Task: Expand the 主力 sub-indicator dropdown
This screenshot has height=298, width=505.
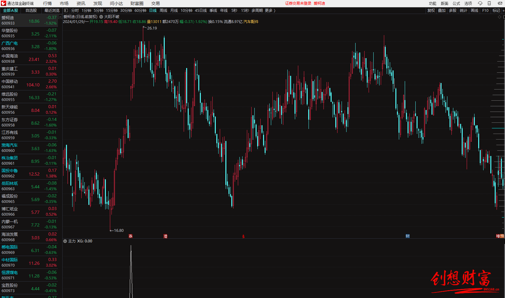Action: (x=65, y=241)
